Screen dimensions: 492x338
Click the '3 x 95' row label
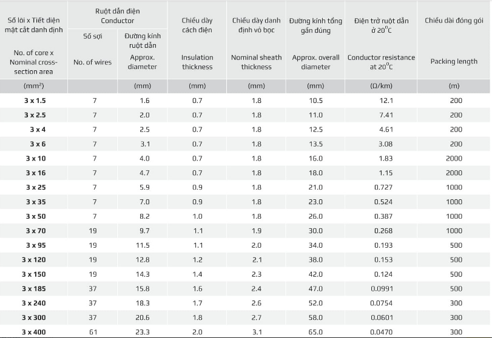pyautogui.click(x=35, y=245)
